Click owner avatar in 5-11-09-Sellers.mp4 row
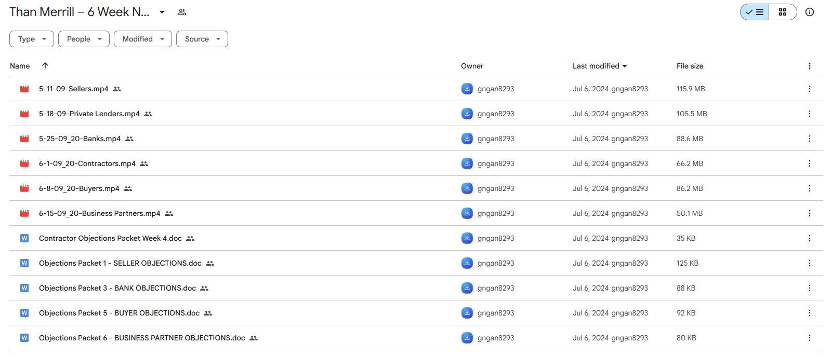 click(x=467, y=89)
